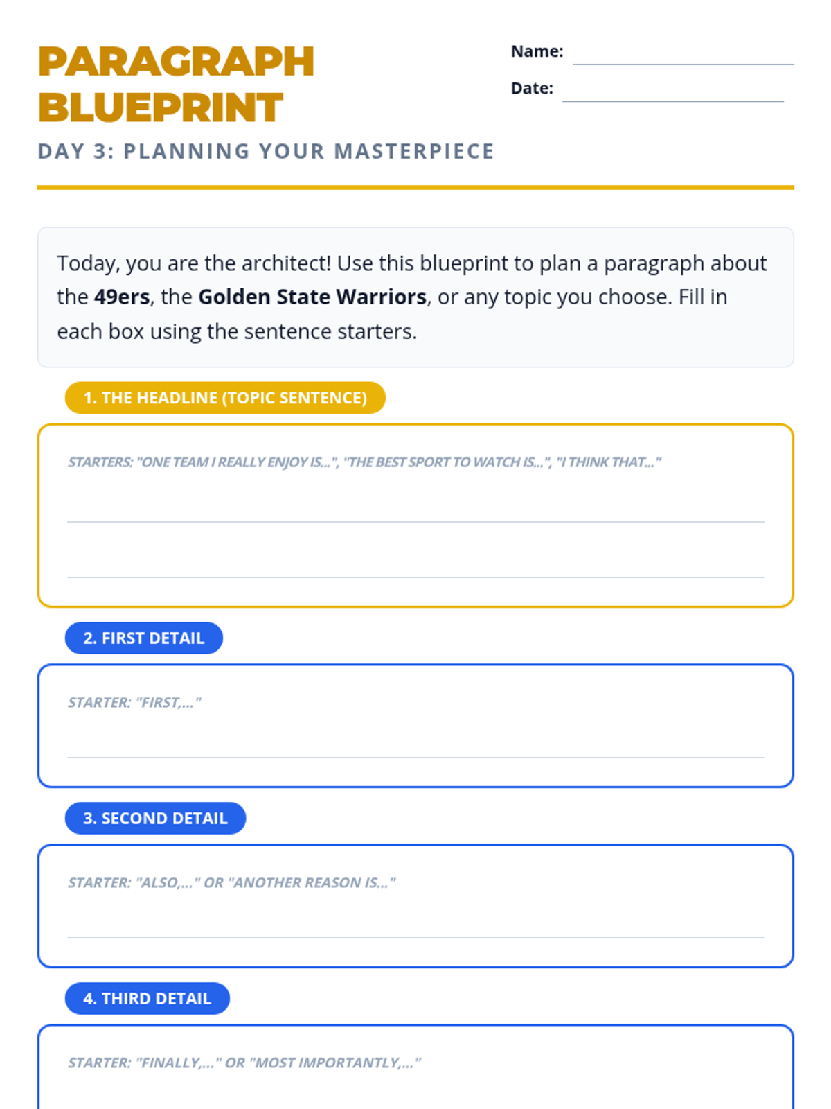Select the Headline topic sentence label
The width and height of the screenshot is (831, 1109).
tap(225, 398)
